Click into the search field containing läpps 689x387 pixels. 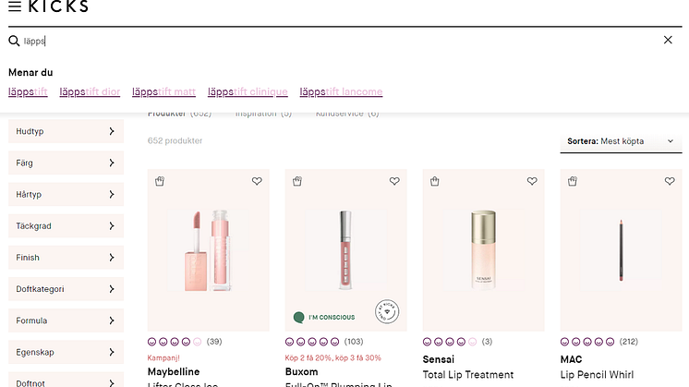tap(338, 41)
